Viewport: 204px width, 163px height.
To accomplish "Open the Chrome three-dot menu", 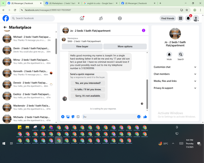I will [x=200, y=10].
